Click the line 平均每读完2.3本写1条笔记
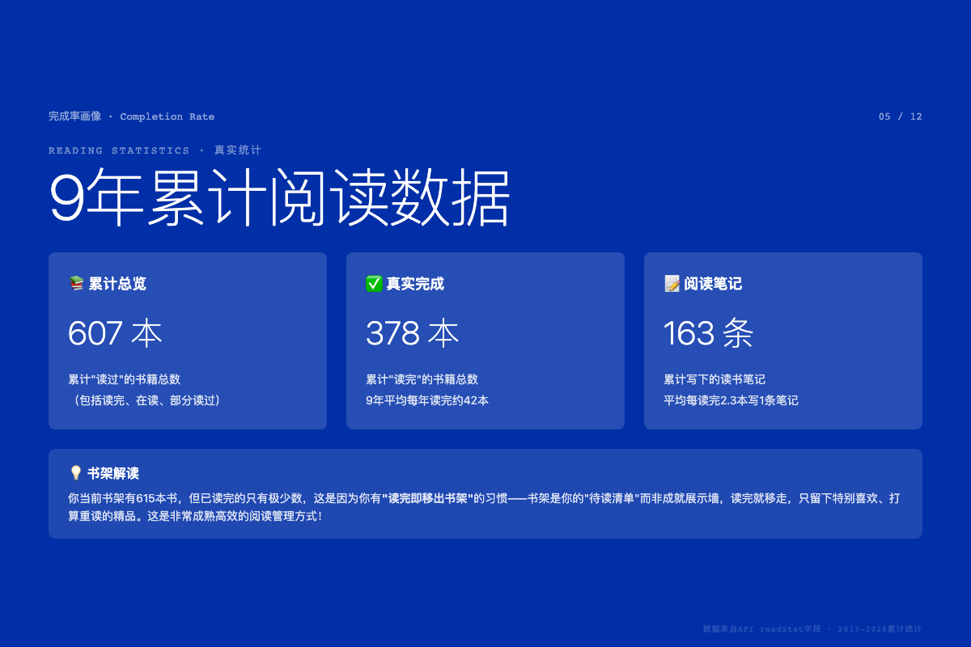 pos(731,400)
